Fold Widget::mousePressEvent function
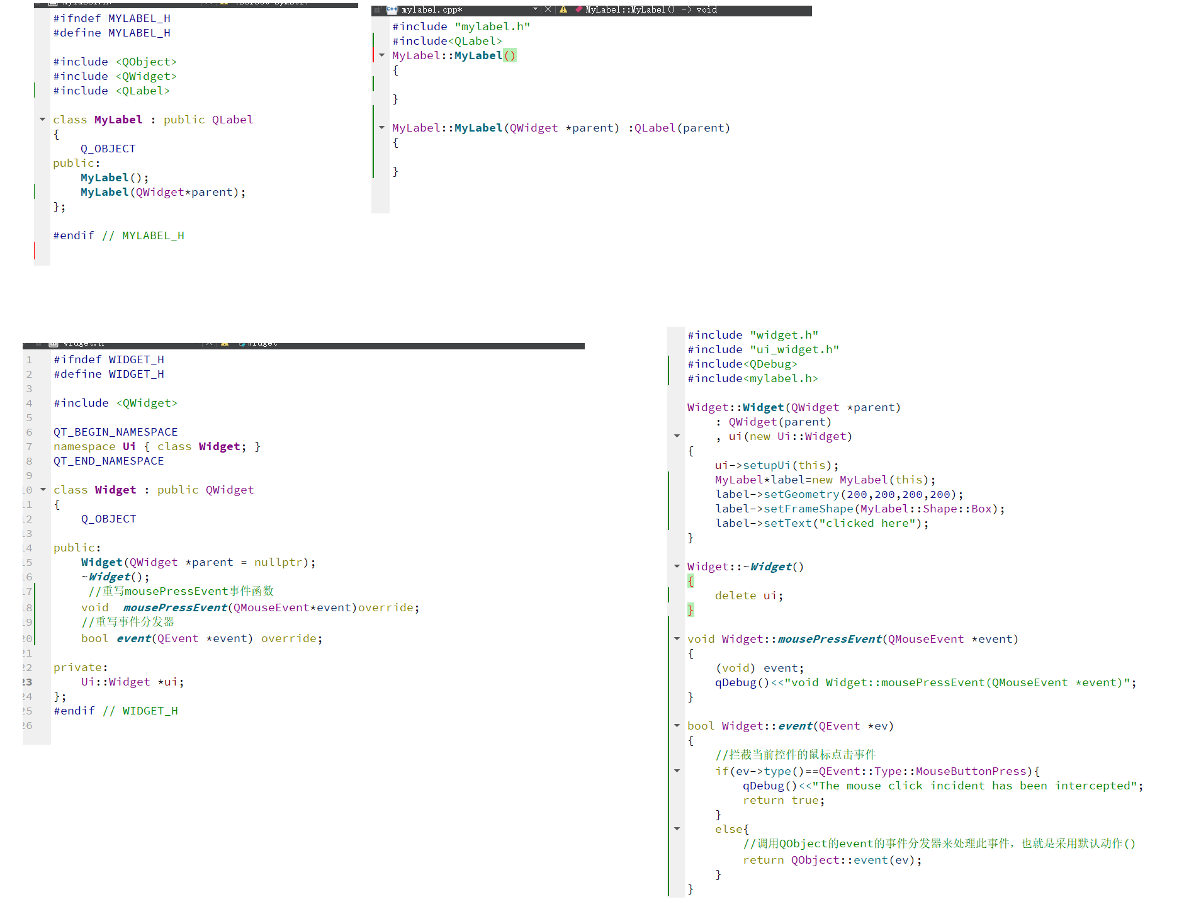Screen dimensions: 1184x909 677,639
